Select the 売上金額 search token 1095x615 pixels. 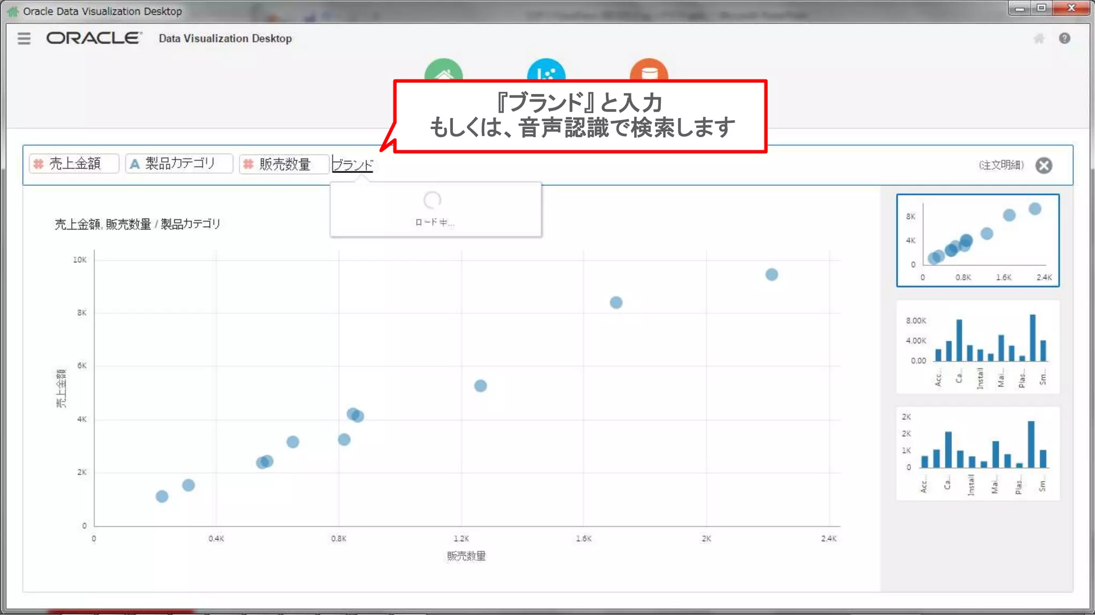pyautogui.click(x=74, y=164)
